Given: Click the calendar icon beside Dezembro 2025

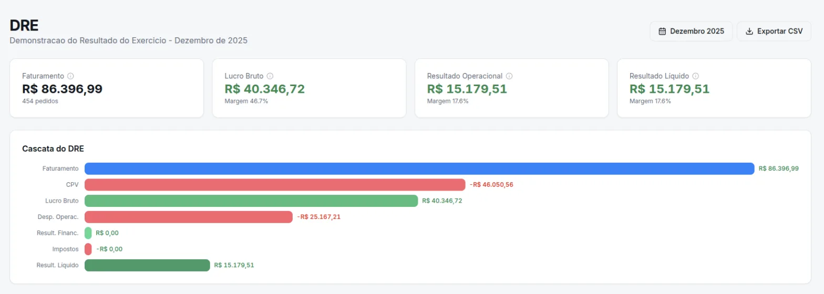Looking at the screenshot, I should [662, 31].
